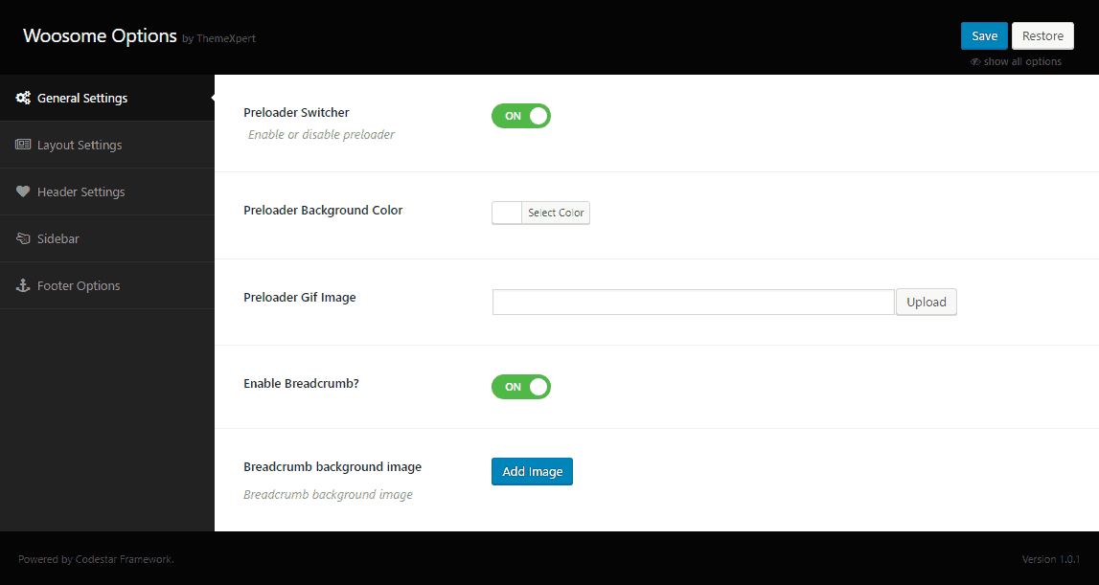Click inside the Preloader Gif Image field
The width and height of the screenshot is (1099, 585).
click(x=692, y=302)
